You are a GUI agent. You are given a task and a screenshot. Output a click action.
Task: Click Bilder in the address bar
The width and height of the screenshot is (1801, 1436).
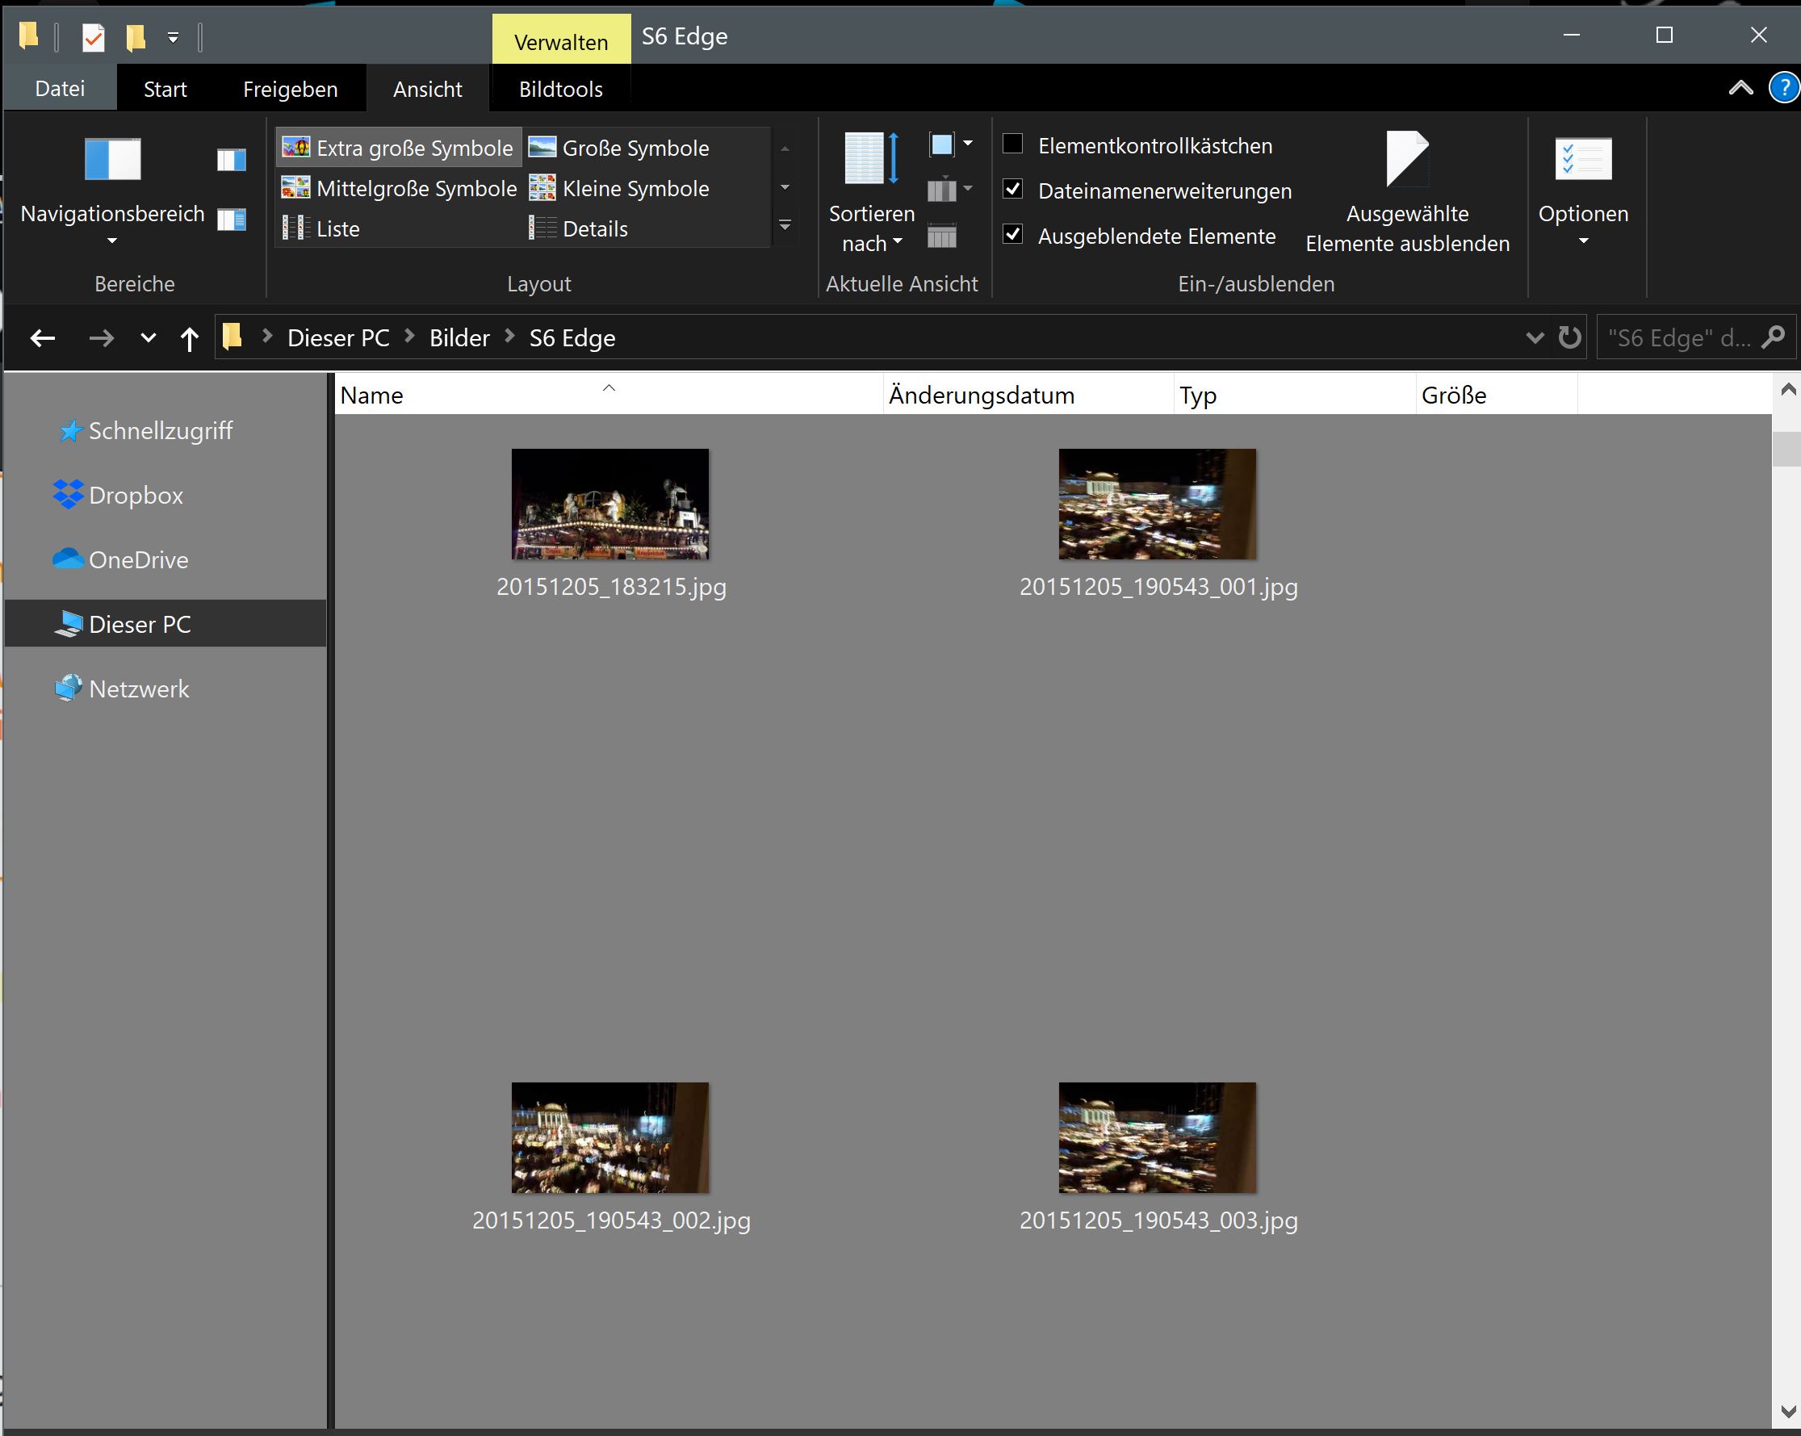point(459,338)
